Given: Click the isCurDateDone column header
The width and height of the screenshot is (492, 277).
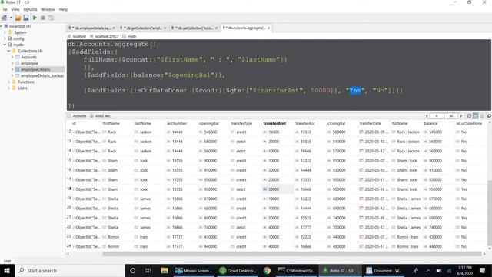Looking at the screenshot, I should [469, 123].
